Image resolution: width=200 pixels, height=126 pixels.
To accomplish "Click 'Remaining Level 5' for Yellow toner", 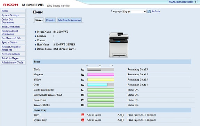I will click(137, 80).
